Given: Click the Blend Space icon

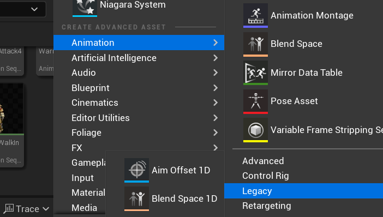Looking at the screenshot, I should [255, 44].
